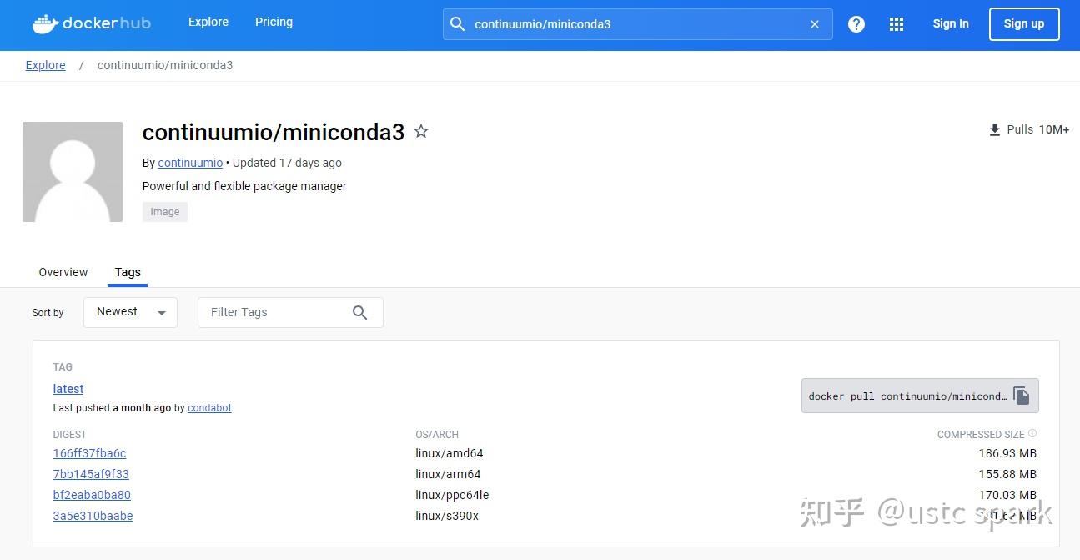Screen dimensions: 1080x560
Task: Click the Docker Hub whale logo
Action: tap(44, 23)
